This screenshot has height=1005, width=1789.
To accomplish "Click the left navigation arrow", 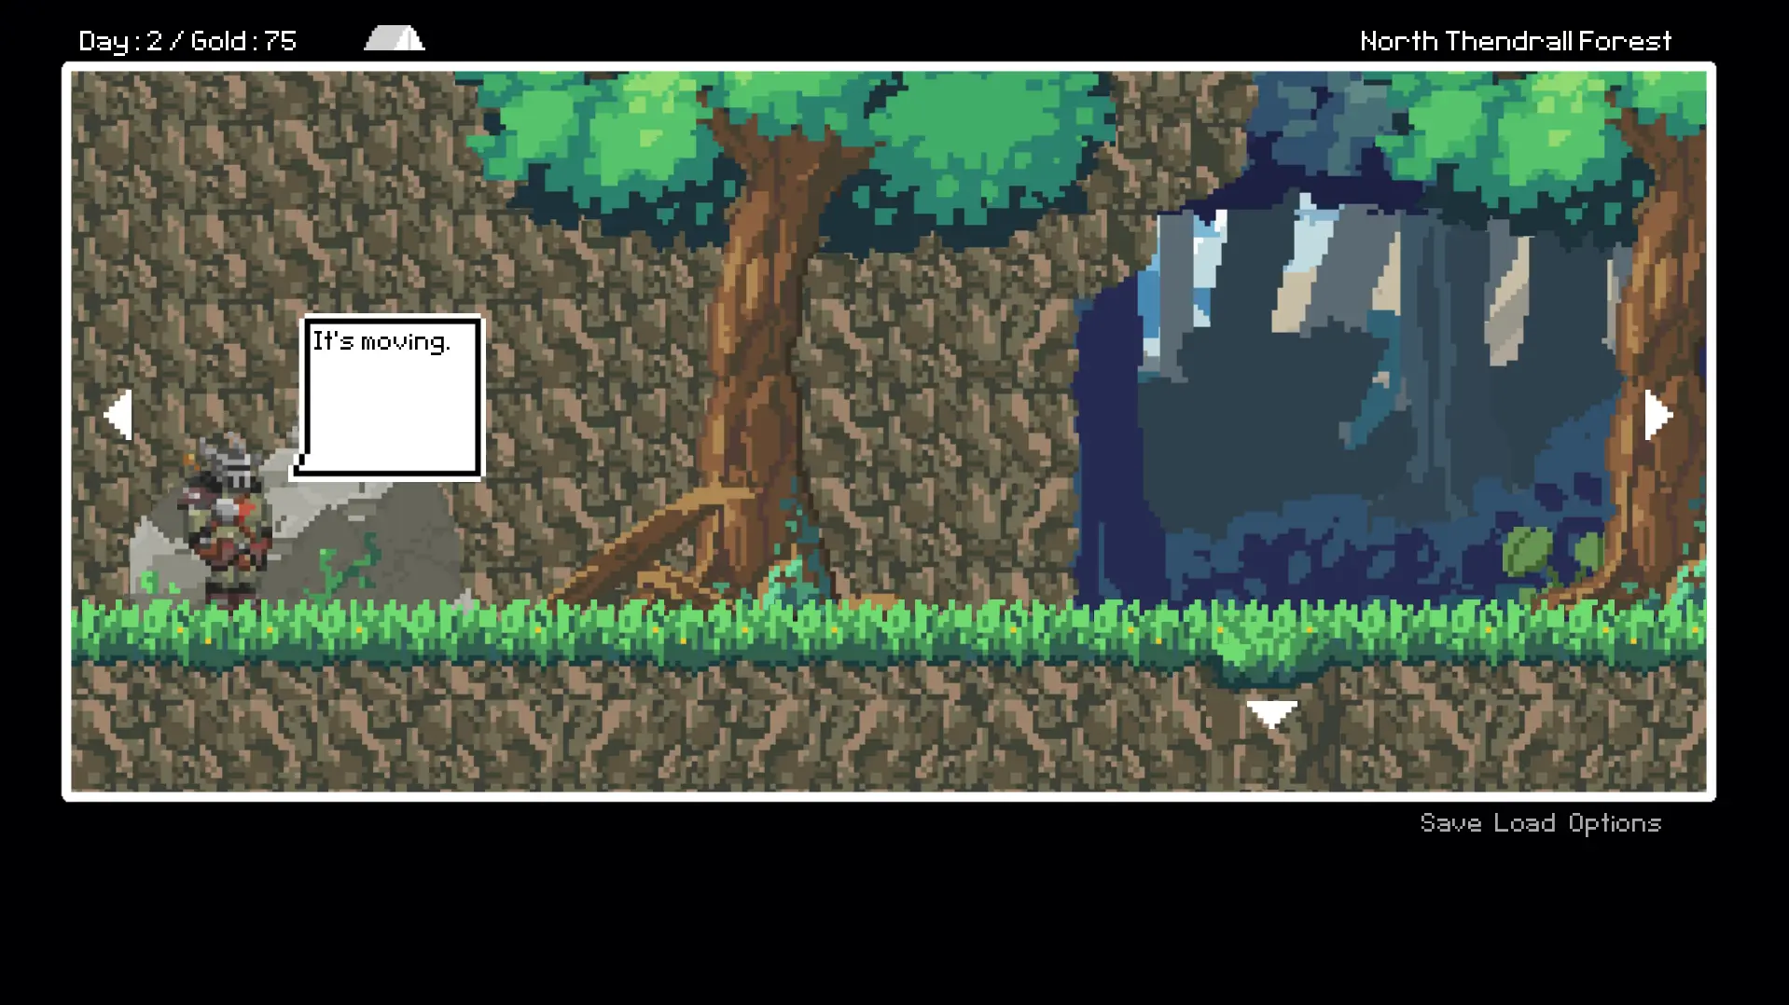I will pyautogui.click(x=118, y=415).
